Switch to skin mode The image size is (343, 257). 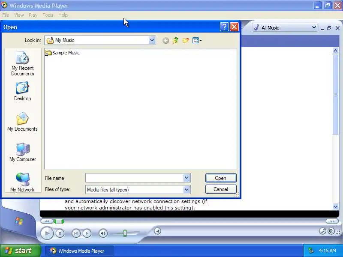click(331, 231)
